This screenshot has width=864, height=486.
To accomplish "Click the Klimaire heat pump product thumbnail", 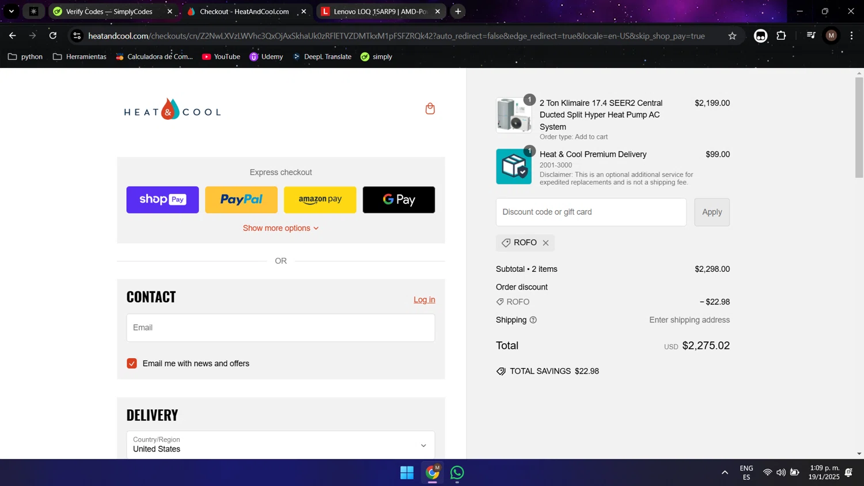I will coord(514,115).
